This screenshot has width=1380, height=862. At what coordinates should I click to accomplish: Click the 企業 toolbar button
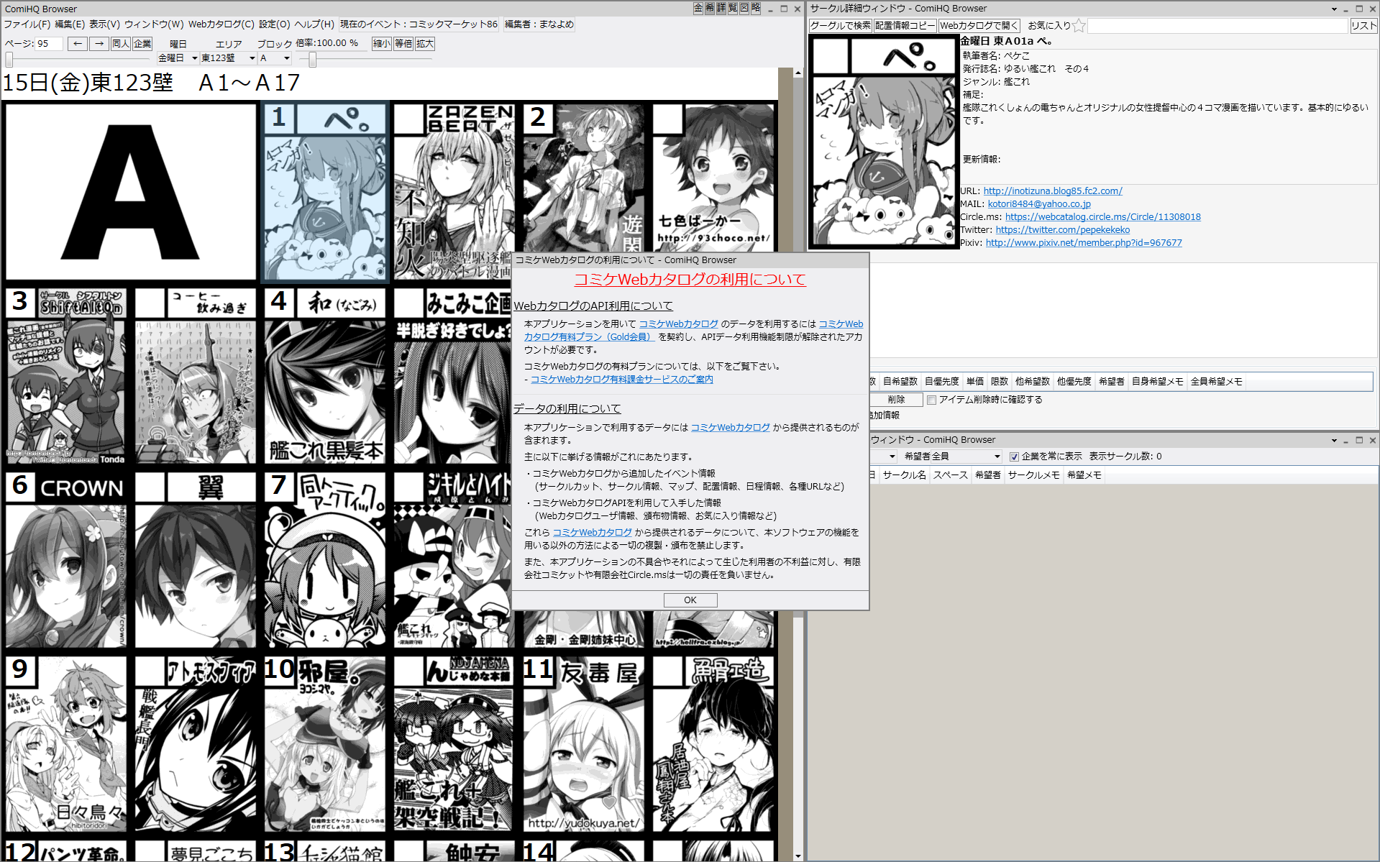pyautogui.click(x=142, y=44)
